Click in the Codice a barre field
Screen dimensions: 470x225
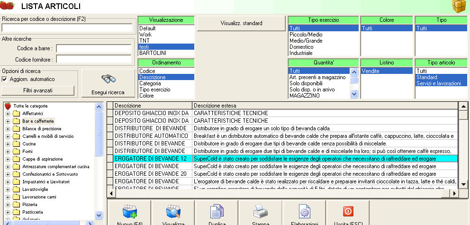coord(93,49)
